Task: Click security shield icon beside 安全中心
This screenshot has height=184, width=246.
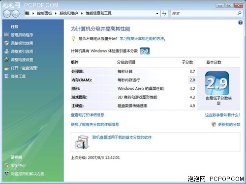Action: coord(6,165)
